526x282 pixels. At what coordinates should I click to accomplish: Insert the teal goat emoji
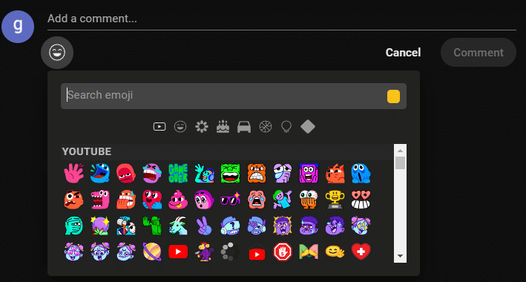click(178, 226)
